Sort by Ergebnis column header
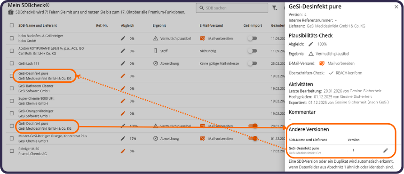 (x=159, y=25)
